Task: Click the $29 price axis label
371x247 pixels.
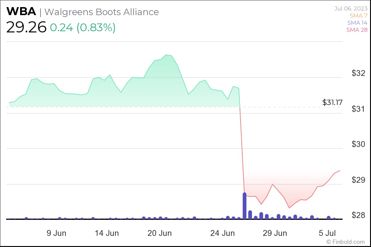Action: [x=359, y=180]
